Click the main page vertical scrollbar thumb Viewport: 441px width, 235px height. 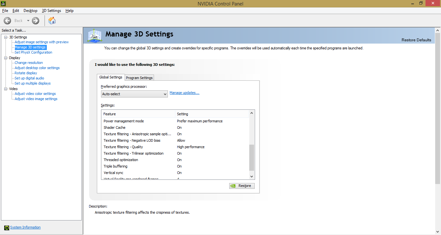[438, 108]
